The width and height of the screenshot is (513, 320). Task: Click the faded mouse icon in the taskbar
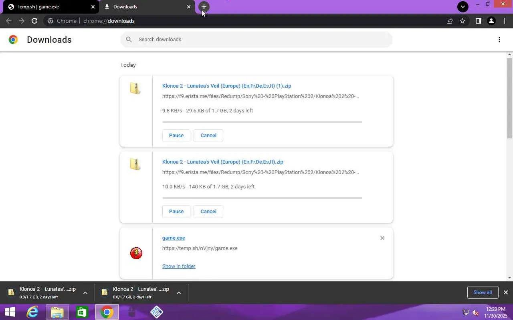coord(132,312)
